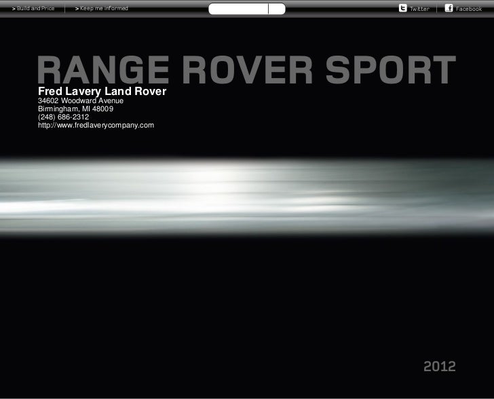
Task: Click the white search field in top bar
Action: click(238, 9)
